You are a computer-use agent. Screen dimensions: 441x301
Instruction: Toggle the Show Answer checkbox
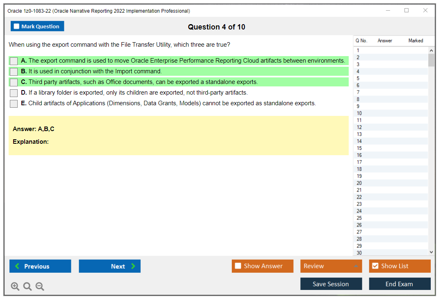tap(238, 266)
